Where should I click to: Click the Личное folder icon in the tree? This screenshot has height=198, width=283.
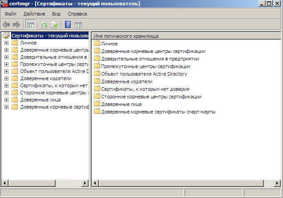(15, 43)
